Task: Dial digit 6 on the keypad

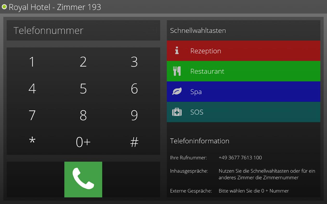Action: (134, 89)
